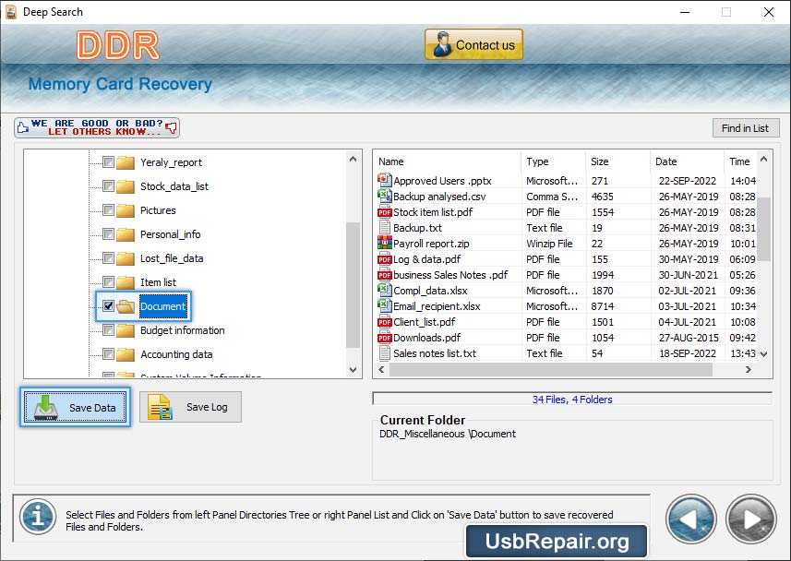Check the Budget information folder checkbox

(108, 330)
